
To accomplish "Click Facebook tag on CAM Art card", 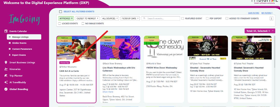I will click(x=64, y=41).
